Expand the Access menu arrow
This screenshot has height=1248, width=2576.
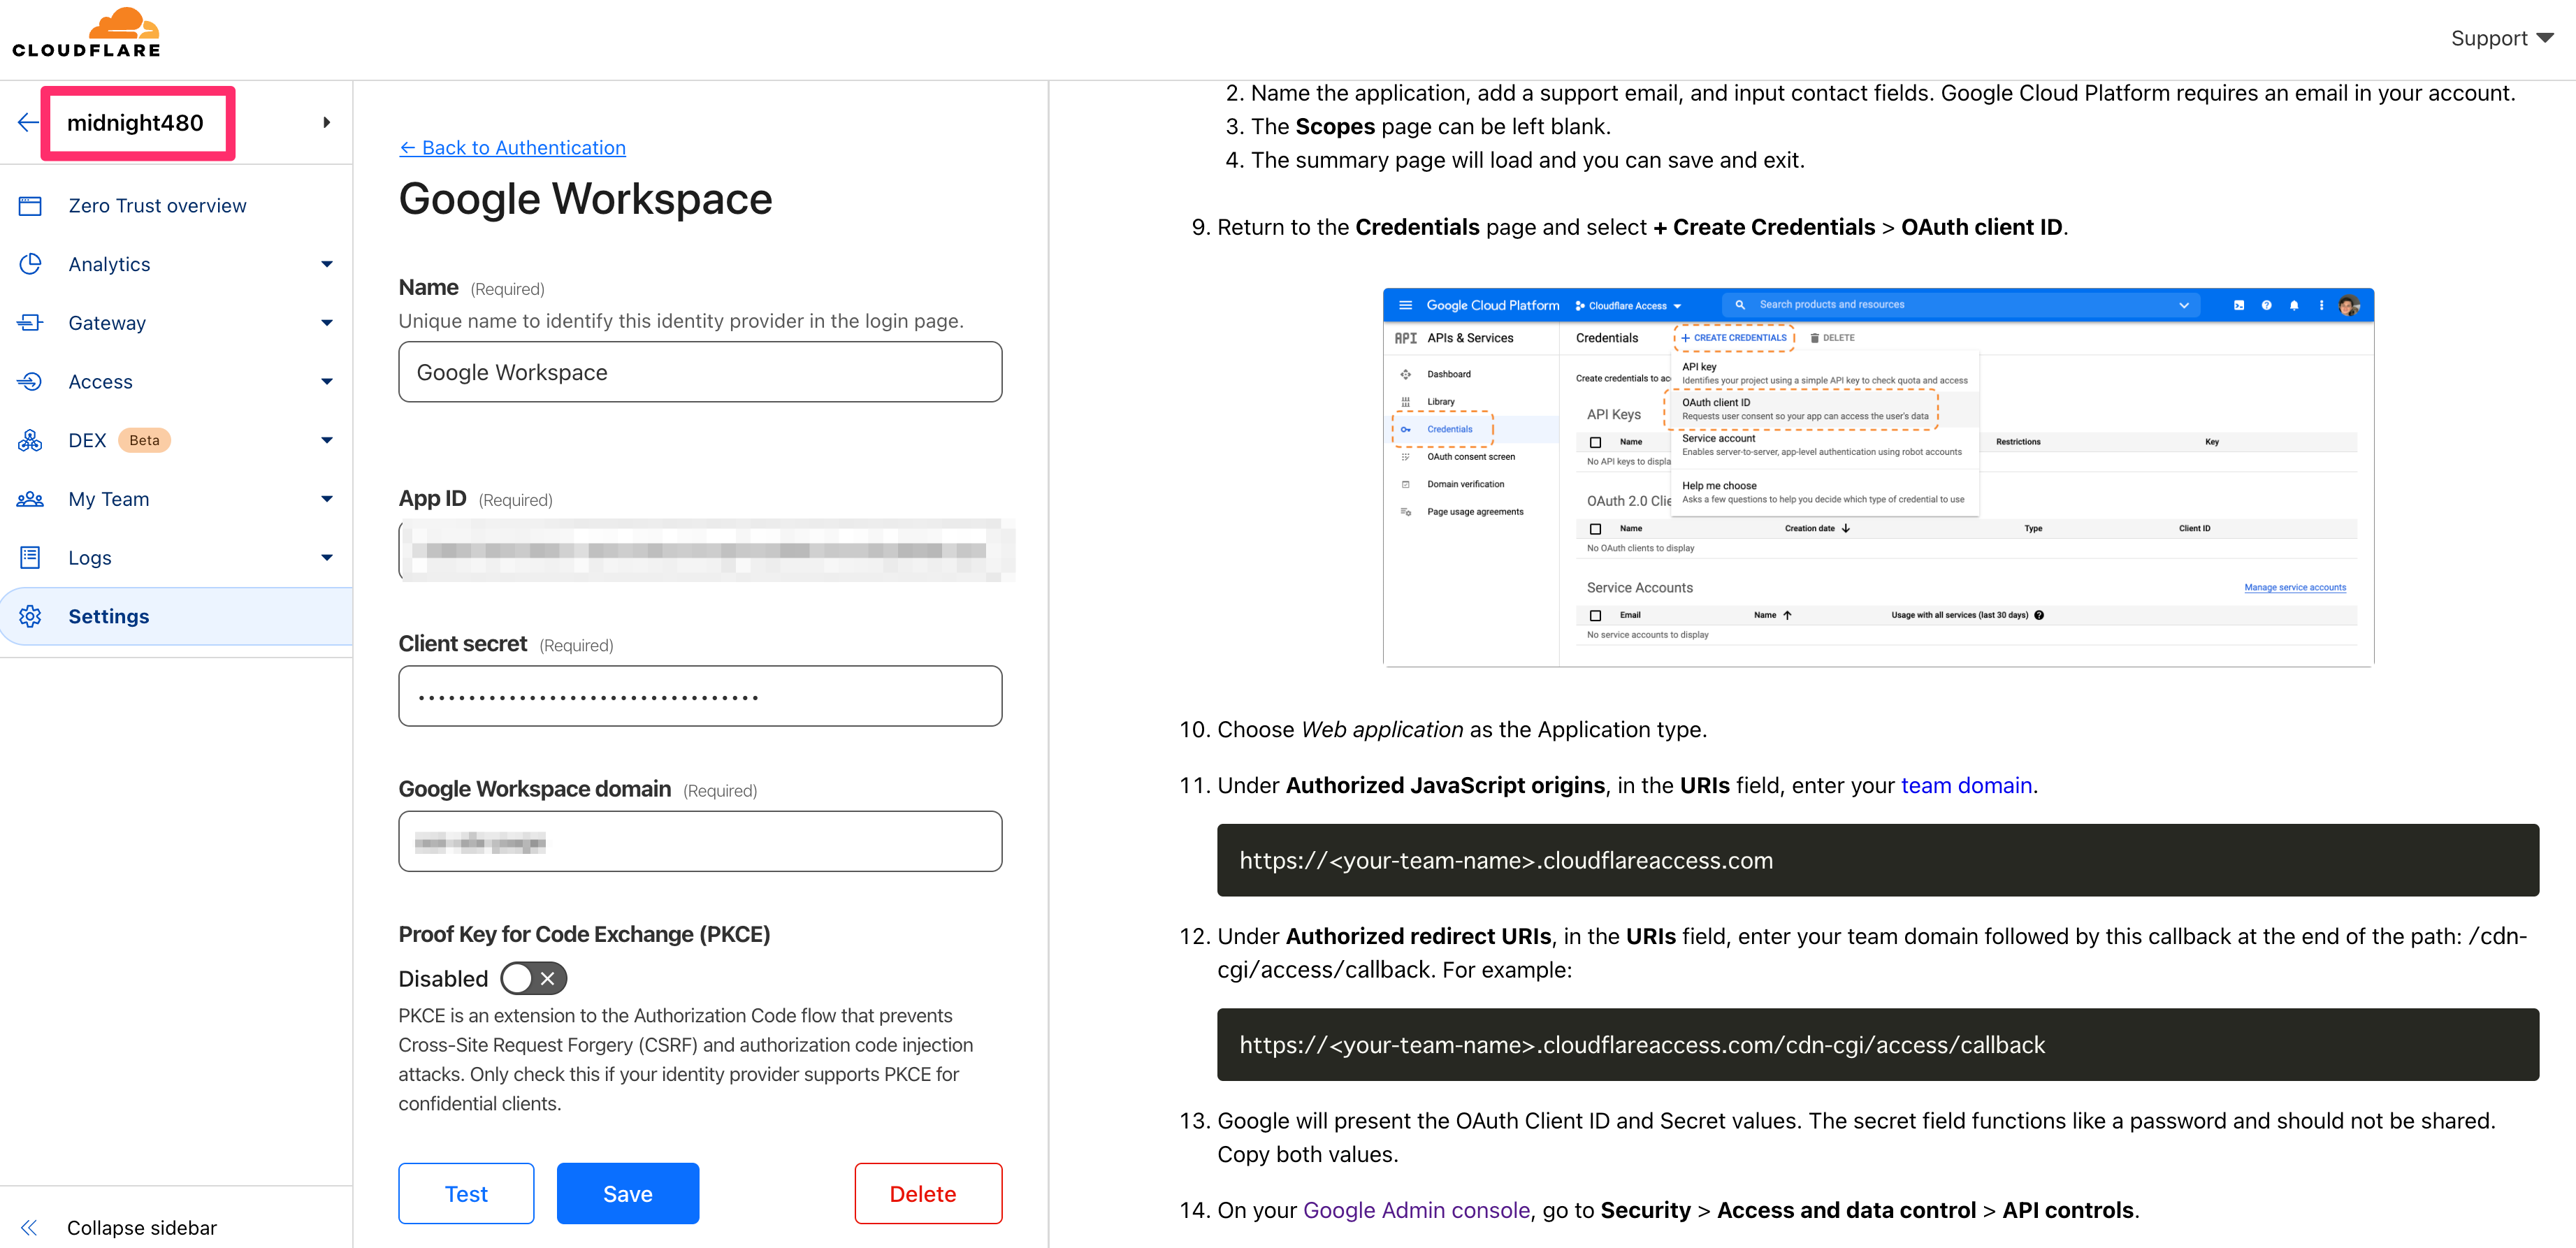pos(327,382)
